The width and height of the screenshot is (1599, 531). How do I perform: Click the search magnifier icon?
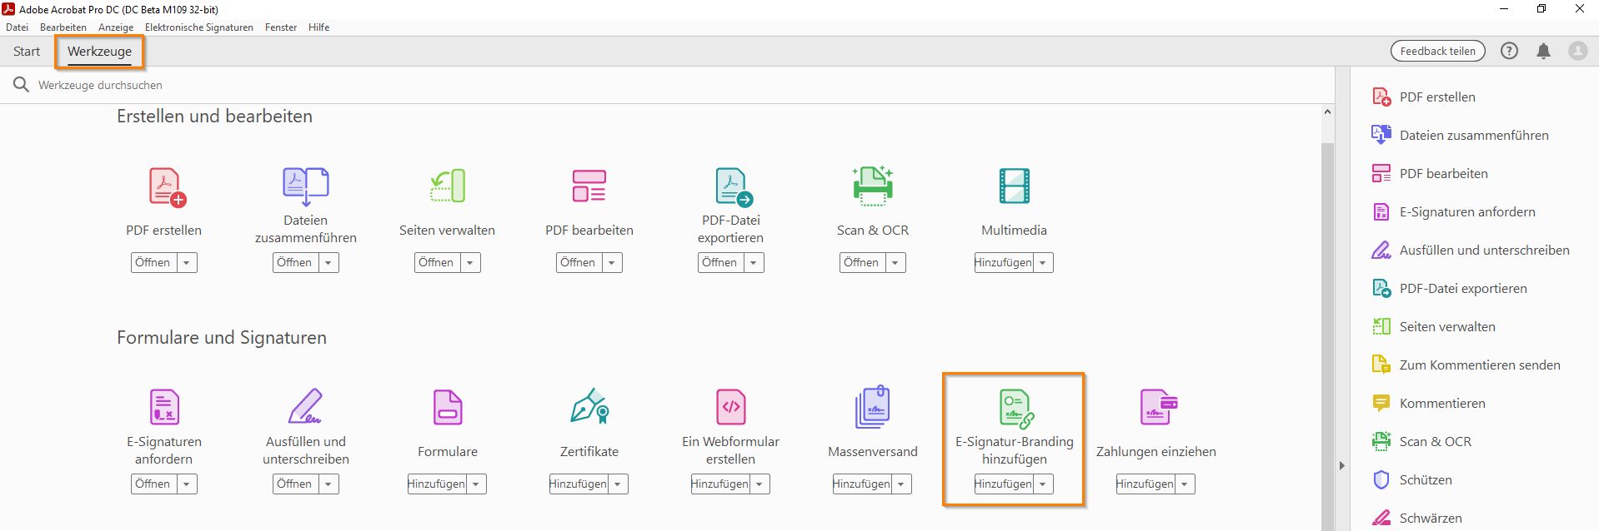(21, 84)
